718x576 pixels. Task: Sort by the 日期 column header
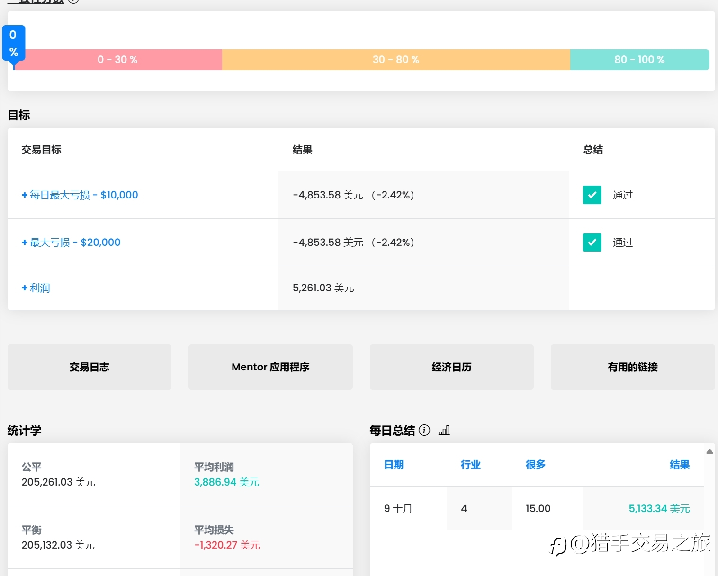(394, 465)
